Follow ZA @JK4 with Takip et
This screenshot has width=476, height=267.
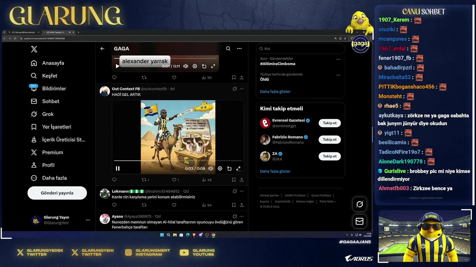coord(329,156)
